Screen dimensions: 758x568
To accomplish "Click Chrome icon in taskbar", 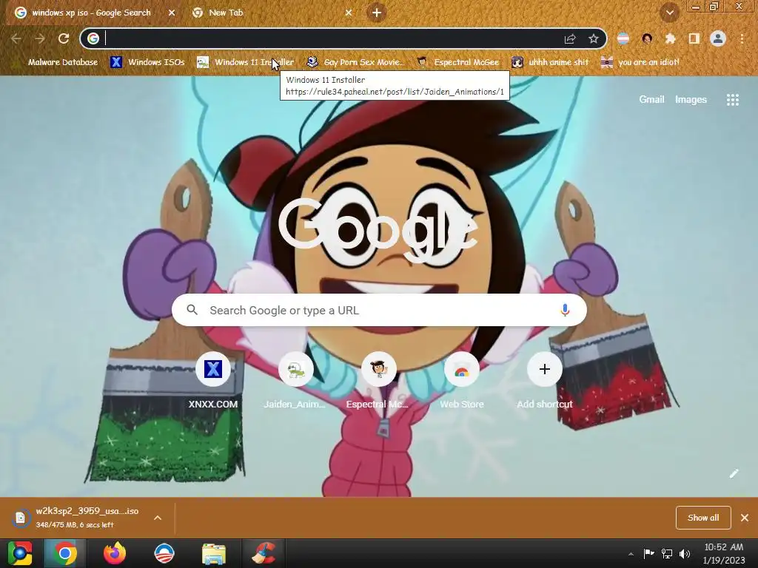I will (x=65, y=553).
